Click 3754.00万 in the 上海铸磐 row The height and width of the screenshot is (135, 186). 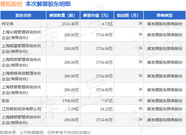[104, 120]
